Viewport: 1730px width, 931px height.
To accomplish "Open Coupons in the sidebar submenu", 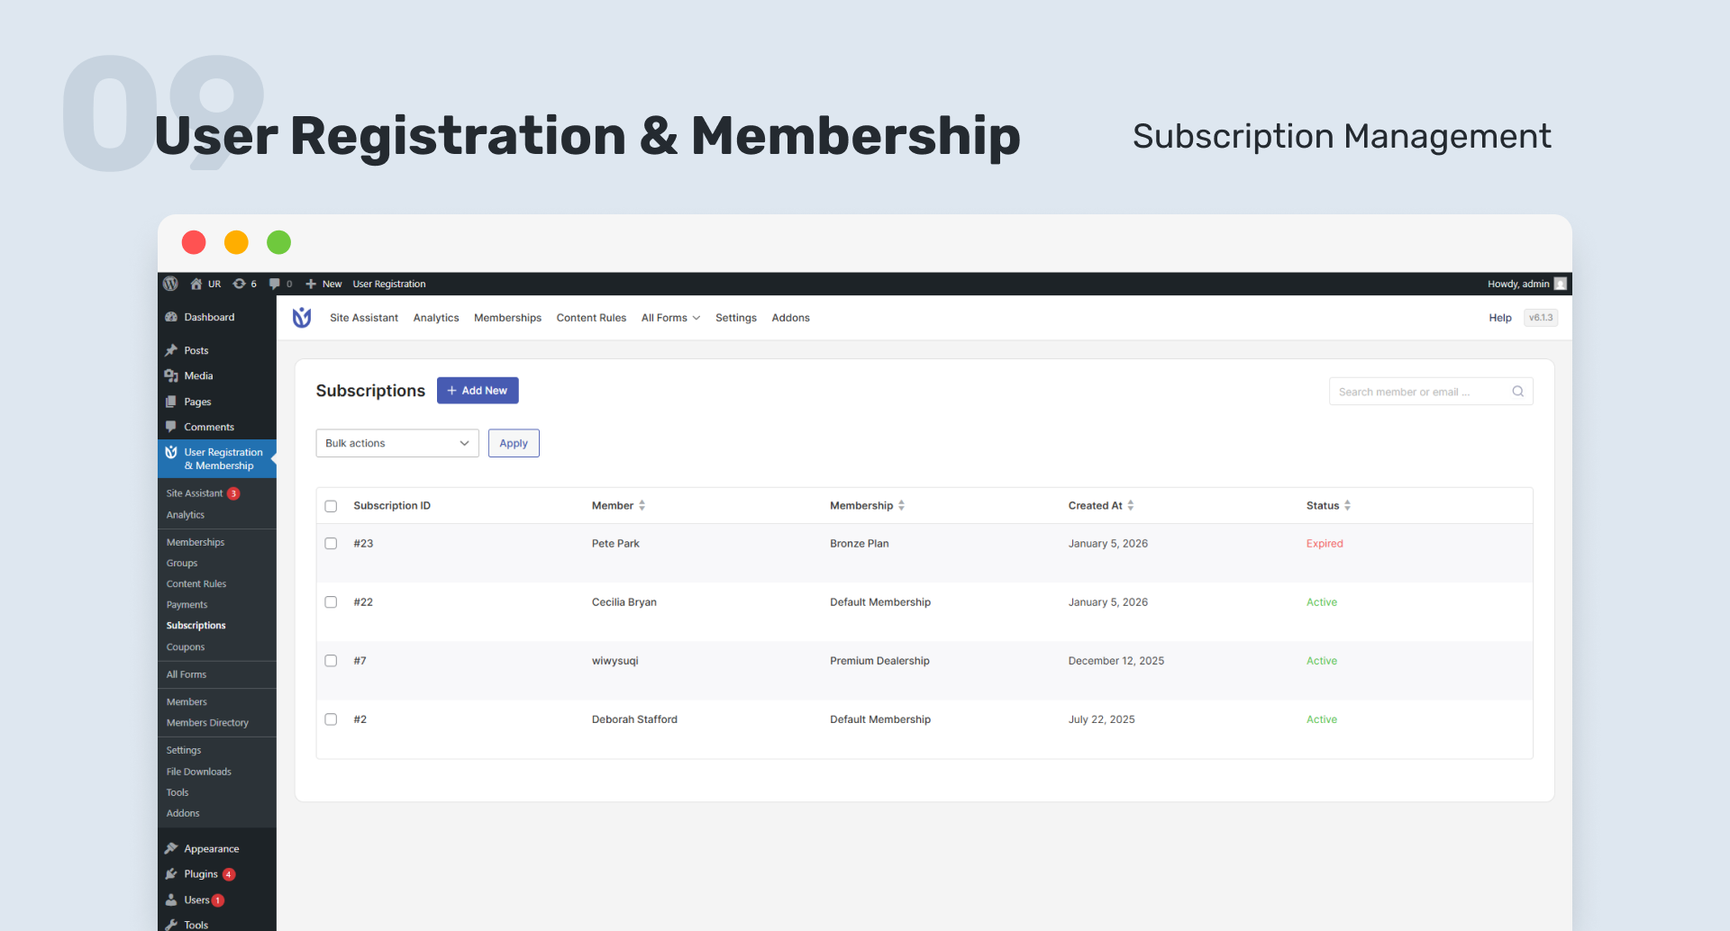I will click(x=186, y=647).
